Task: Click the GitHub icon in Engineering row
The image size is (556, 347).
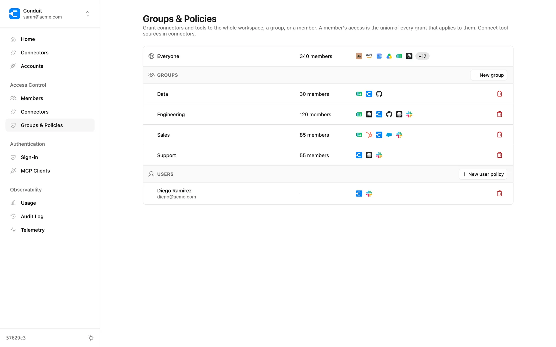Action: coord(389,114)
